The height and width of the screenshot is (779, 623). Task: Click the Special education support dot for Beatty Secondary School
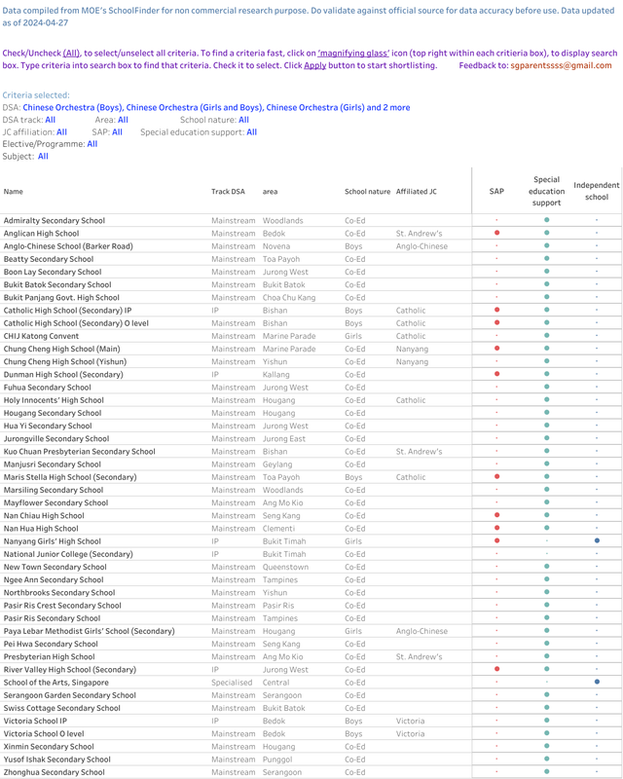tap(546, 258)
